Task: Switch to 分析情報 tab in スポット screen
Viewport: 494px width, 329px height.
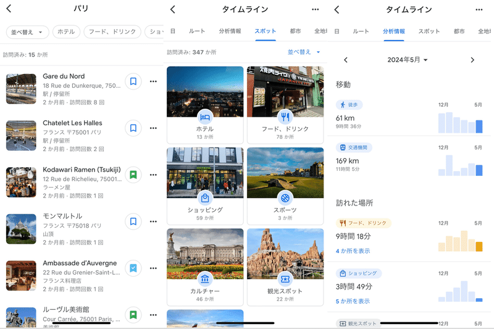Action: (x=230, y=31)
